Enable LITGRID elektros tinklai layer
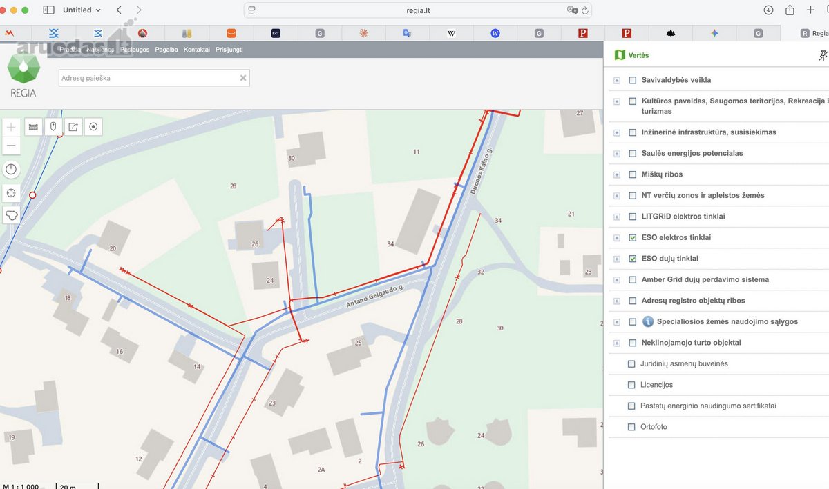 pyautogui.click(x=632, y=217)
